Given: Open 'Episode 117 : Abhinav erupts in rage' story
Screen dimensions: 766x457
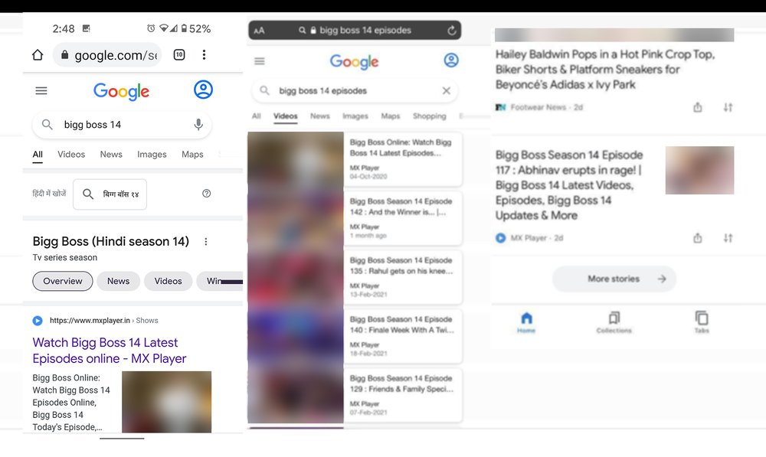Looking at the screenshot, I should pos(570,185).
